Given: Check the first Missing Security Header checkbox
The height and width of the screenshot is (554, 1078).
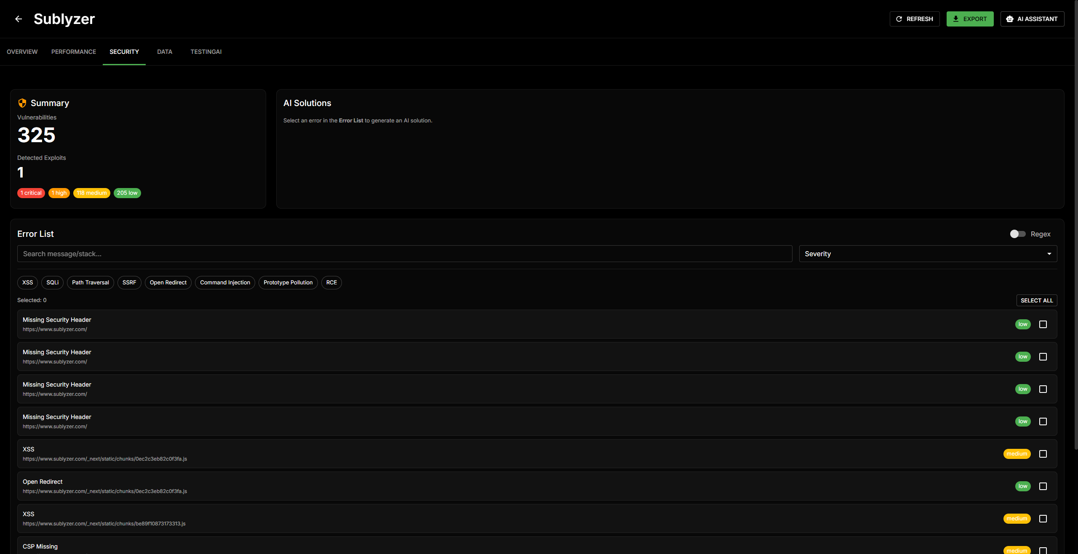Looking at the screenshot, I should click(x=1043, y=324).
